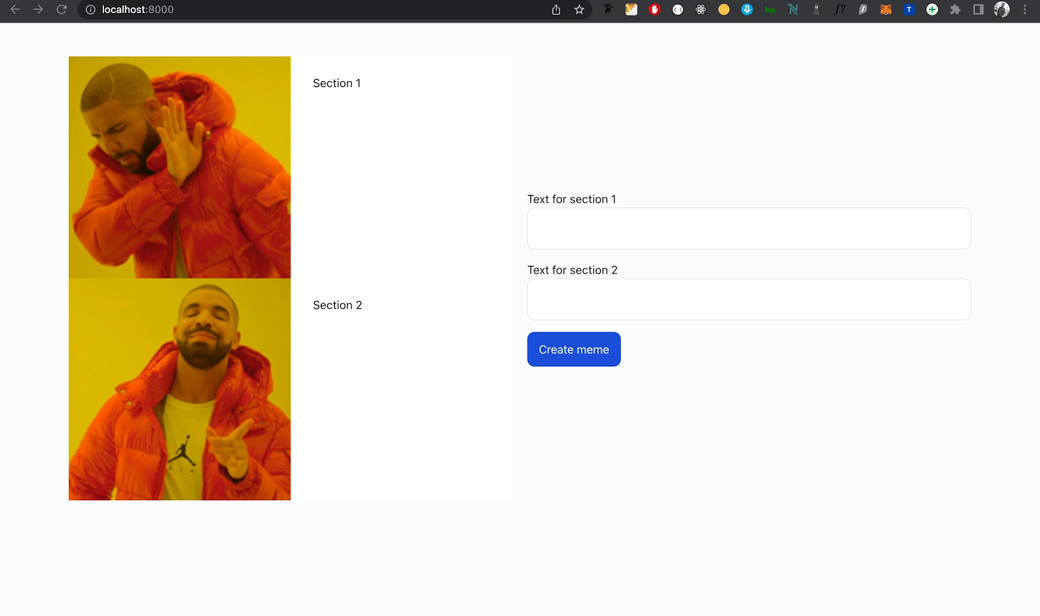Share this page using share icon
Image resolution: width=1040 pixels, height=616 pixels.
[556, 10]
